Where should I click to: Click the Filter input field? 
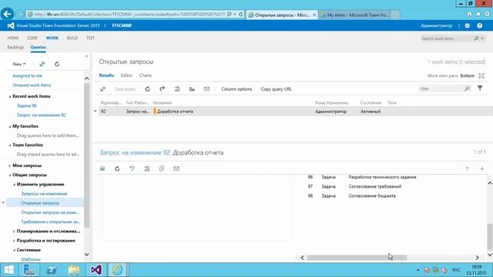tap(441, 89)
